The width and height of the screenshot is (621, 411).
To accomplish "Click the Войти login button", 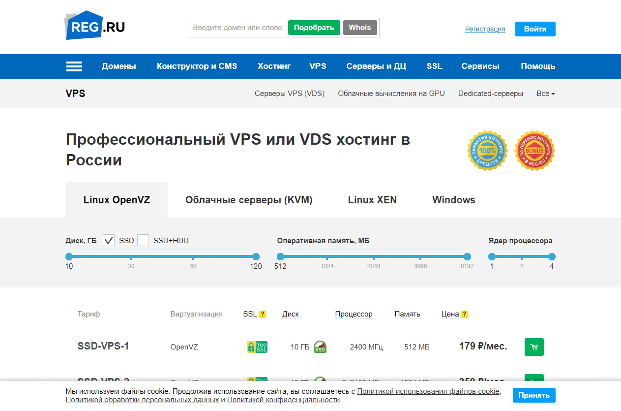I will [535, 29].
